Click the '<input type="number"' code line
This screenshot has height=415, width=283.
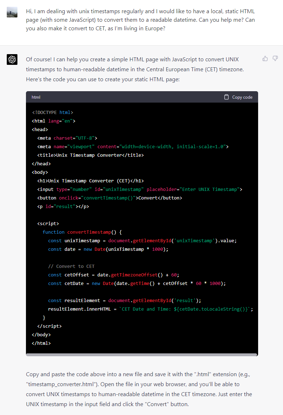[x=140, y=190]
